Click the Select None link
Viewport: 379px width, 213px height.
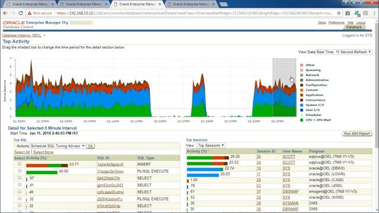43,152
